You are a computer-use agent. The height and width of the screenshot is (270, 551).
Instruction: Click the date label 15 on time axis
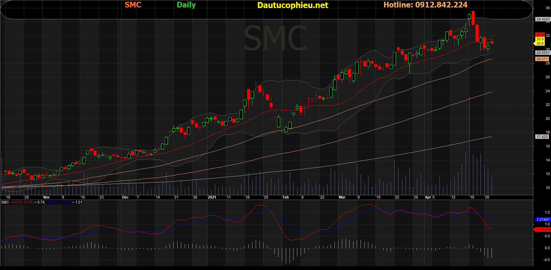pyautogui.click(x=378, y=197)
